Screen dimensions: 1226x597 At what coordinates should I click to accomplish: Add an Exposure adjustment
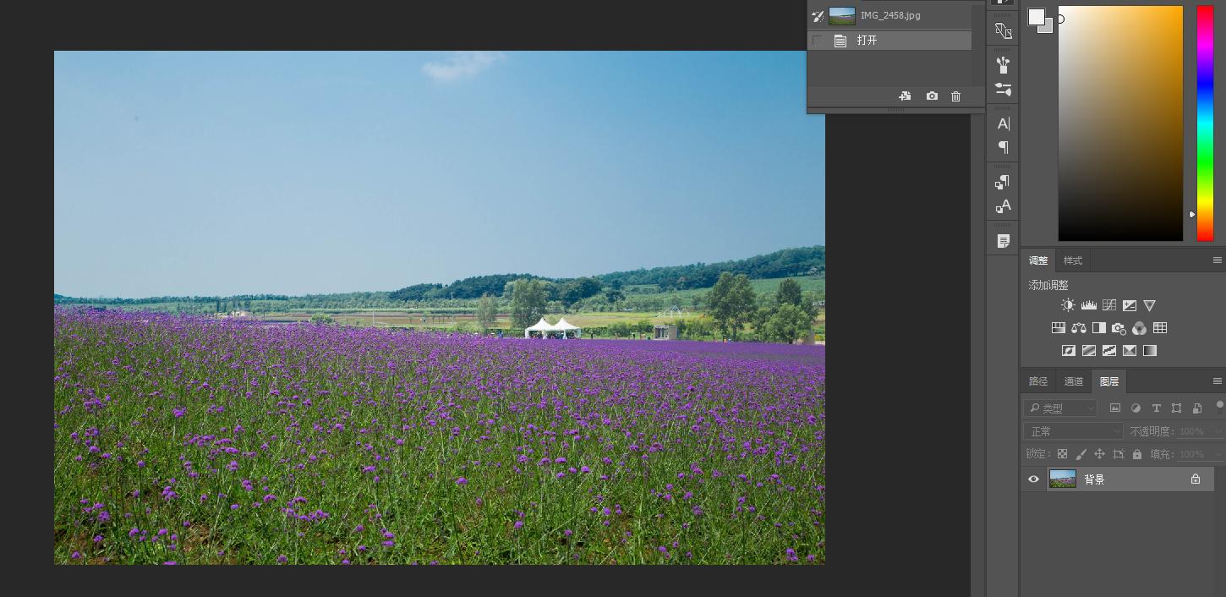point(1129,305)
